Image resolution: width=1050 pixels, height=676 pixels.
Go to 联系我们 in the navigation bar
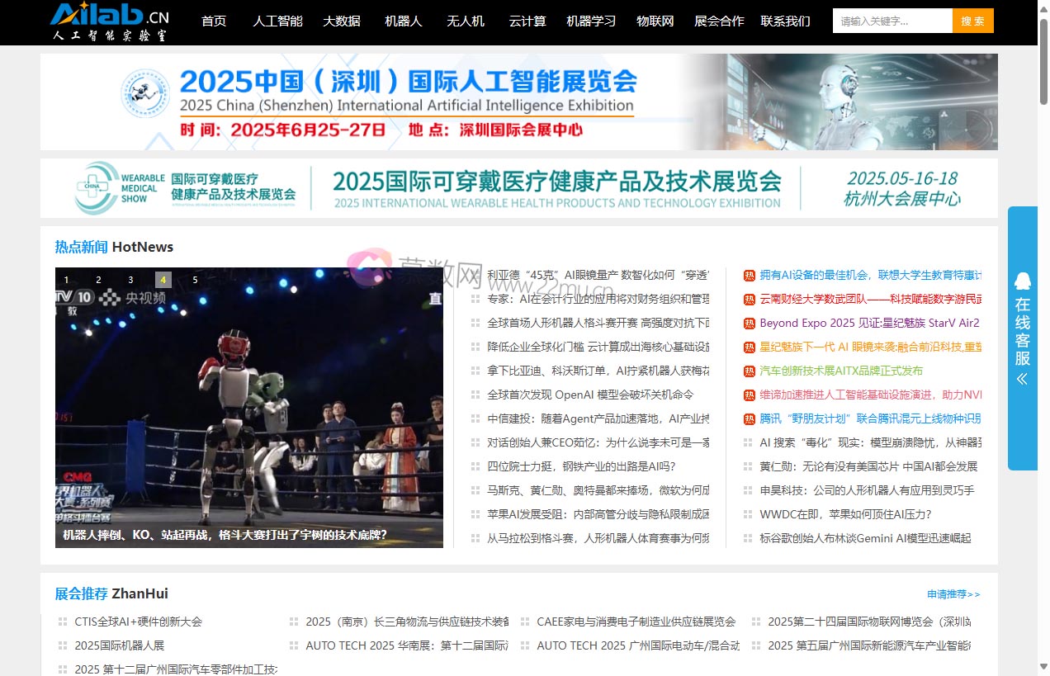785,21
